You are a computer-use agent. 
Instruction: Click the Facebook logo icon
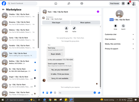(x=4, y=3)
